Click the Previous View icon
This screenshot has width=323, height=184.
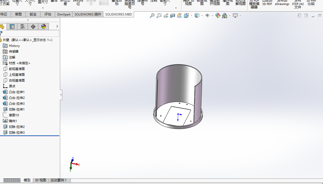(x=166, y=16)
